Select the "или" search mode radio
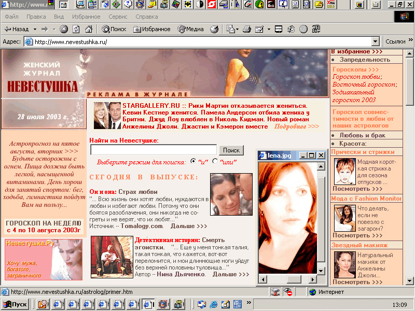This screenshot has height=311, width=415. (215, 161)
